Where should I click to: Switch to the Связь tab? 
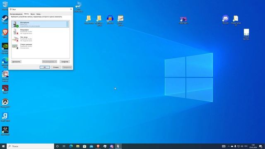[x=39, y=14]
